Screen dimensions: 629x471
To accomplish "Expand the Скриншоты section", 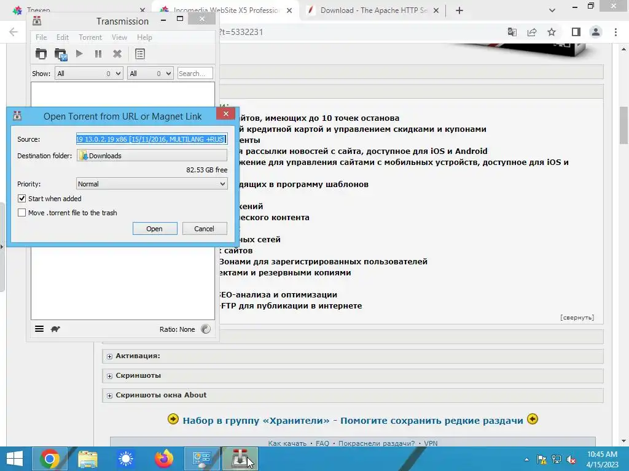I will tap(109, 376).
